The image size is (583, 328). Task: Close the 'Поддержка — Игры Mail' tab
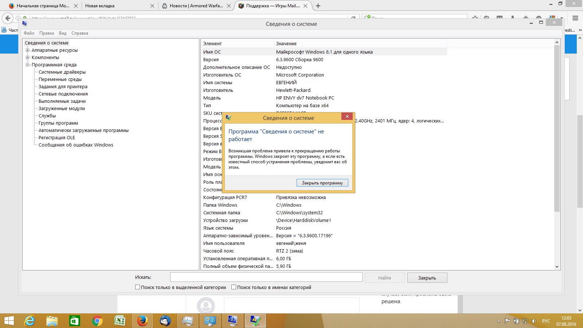(x=305, y=6)
